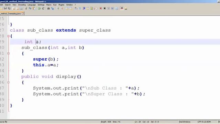The width and height of the screenshot is (220, 124).
Task: Click the 'super' keyword in super(b);
Action: click(x=40, y=59)
